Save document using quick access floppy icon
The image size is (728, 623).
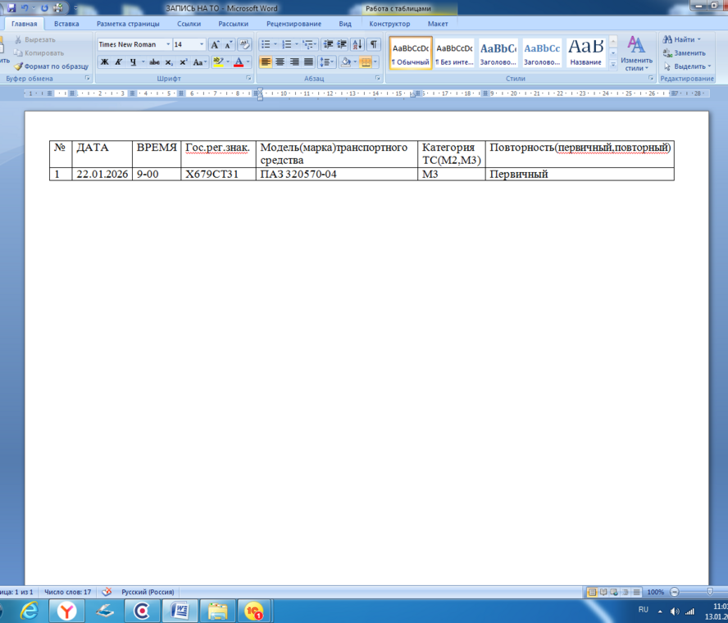pos(11,8)
